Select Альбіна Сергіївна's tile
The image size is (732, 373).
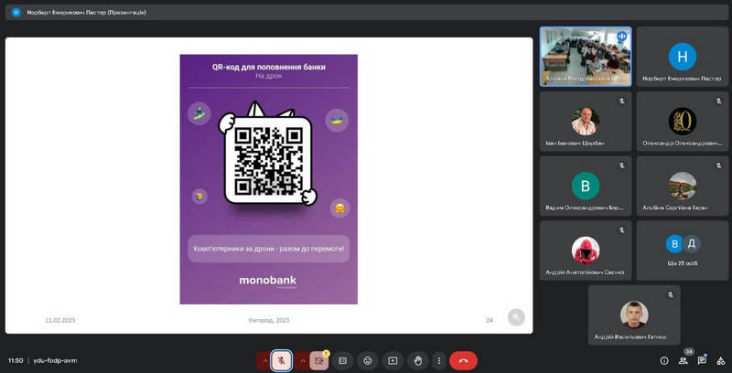click(682, 186)
